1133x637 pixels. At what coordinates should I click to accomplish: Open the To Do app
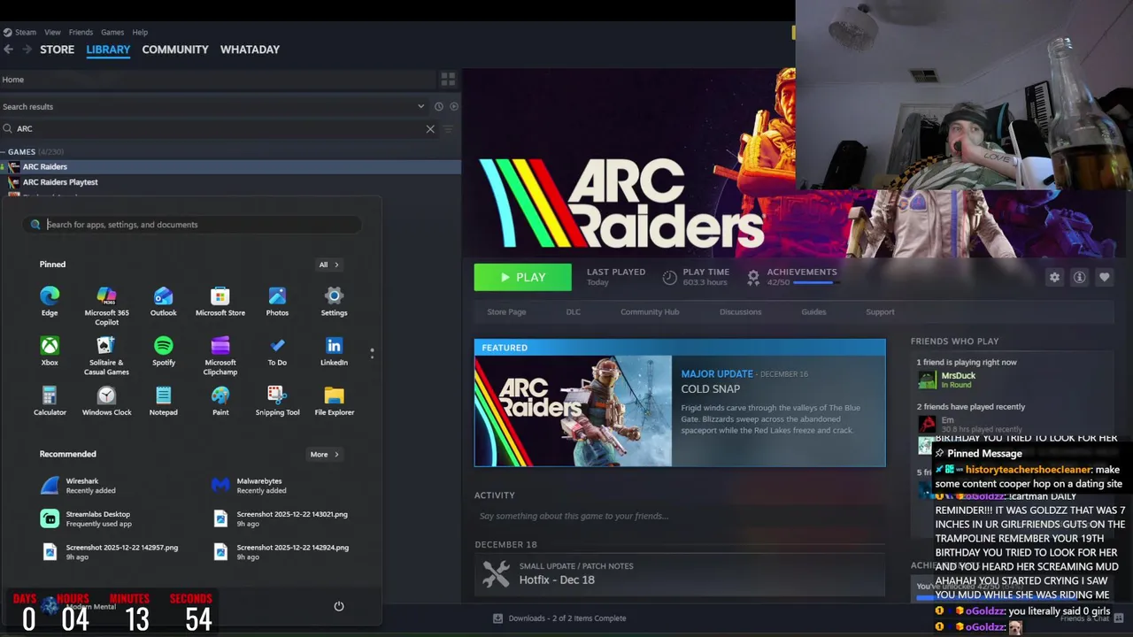point(277,350)
